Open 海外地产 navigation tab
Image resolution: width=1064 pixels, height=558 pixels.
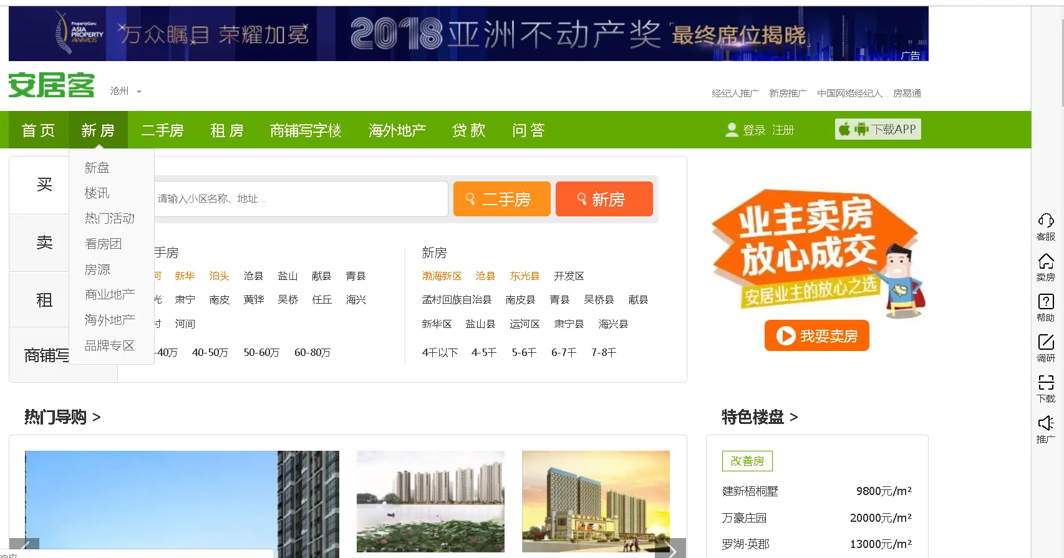[x=397, y=130]
